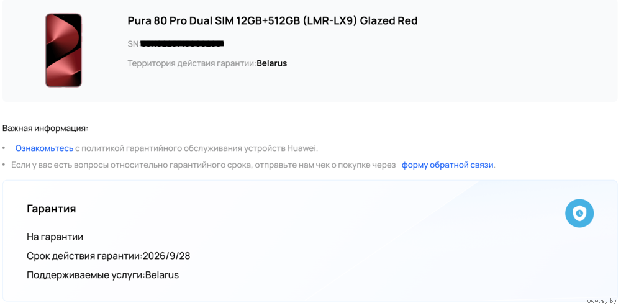The image size is (621, 308).
Task: Click the "Гарантия" section heading
Action: pos(52,209)
